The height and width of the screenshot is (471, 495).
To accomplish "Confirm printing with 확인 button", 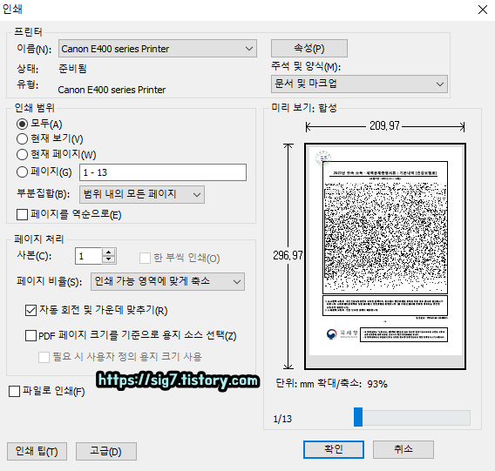I will pos(334,449).
